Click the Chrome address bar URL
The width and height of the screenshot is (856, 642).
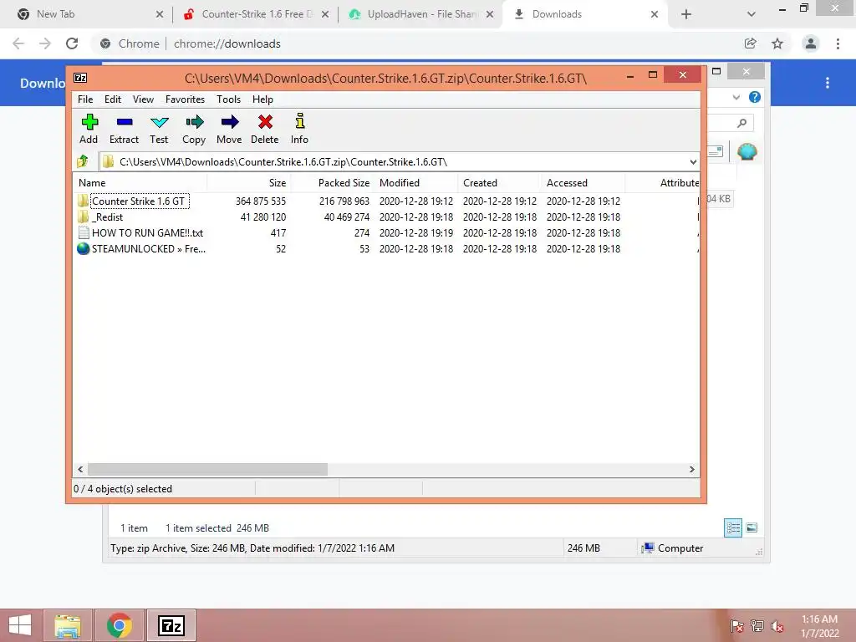click(x=227, y=43)
